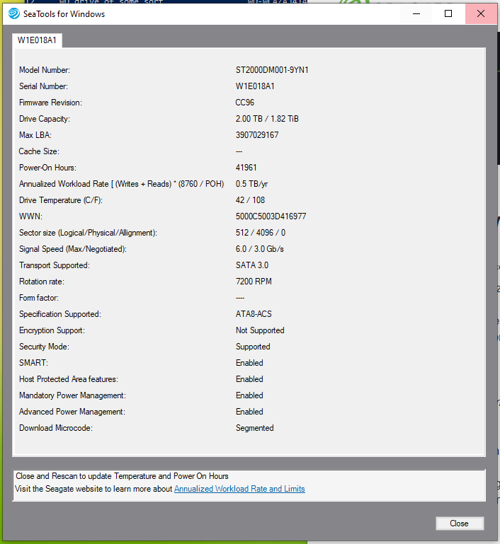Image resolution: width=500 pixels, height=544 pixels.
Task: Close the window using the title bar X
Action: click(482, 13)
